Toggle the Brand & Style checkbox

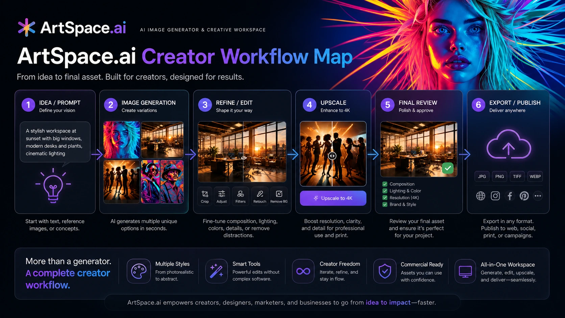click(x=385, y=204)
